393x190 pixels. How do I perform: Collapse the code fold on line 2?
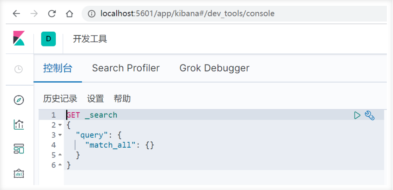[x=60, y=125]
